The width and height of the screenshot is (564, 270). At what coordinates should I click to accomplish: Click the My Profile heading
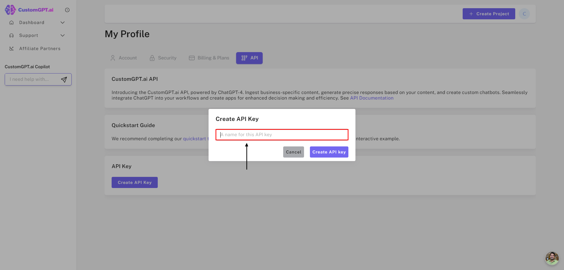point(127,34)
